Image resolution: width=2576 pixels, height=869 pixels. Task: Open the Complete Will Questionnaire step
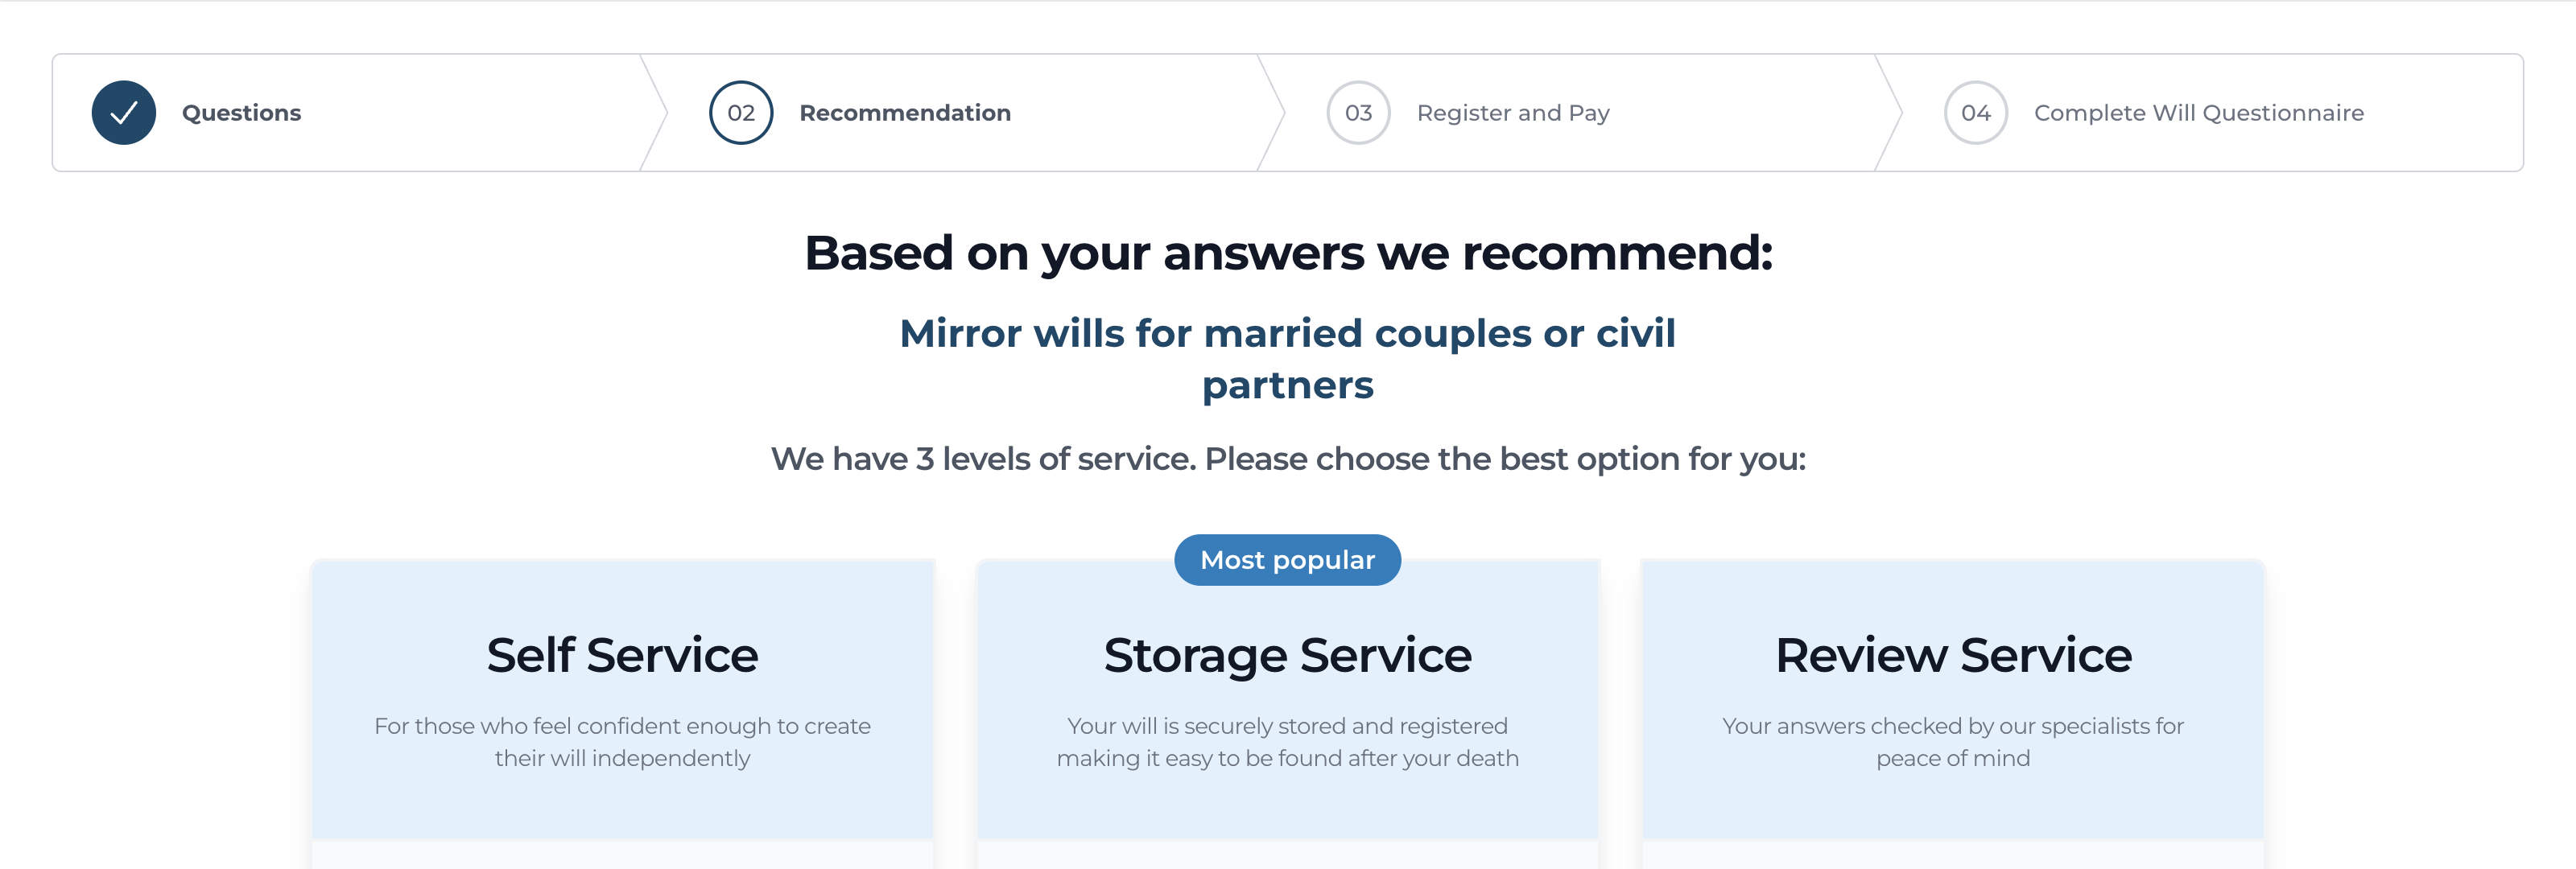pos(2198,113)
